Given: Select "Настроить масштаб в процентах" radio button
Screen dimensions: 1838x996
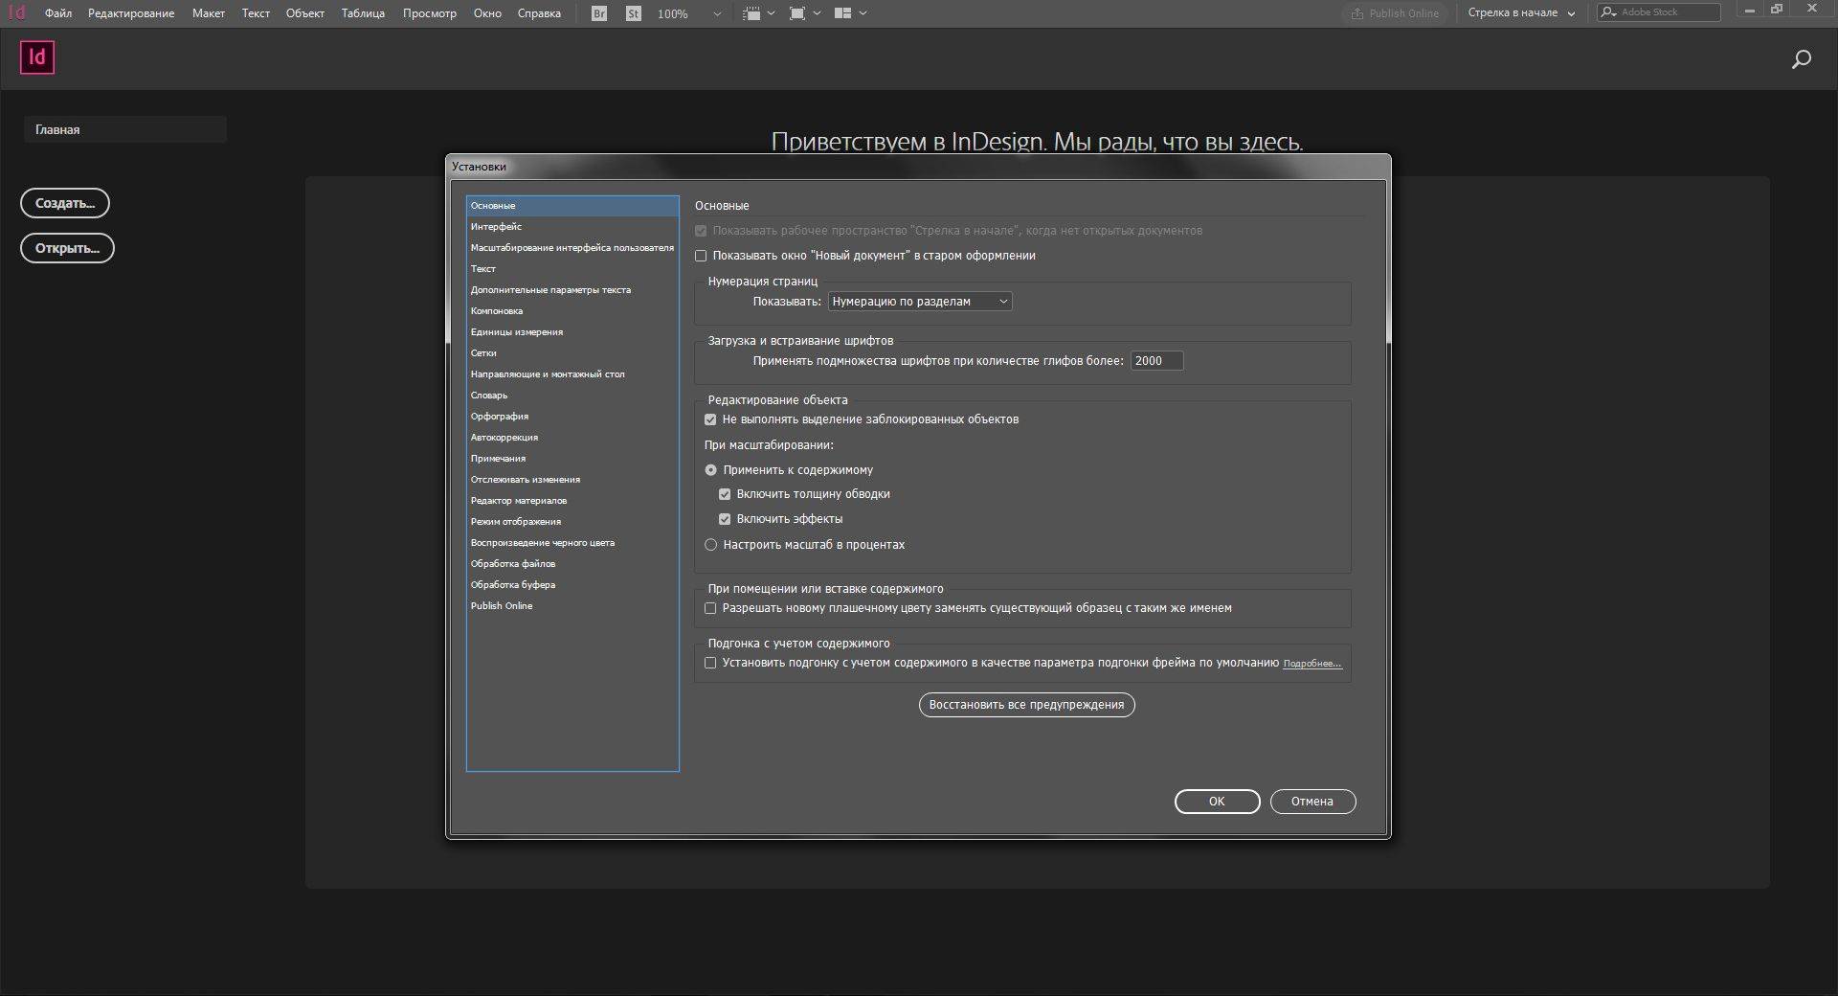Looking at the screenshot, I should [710, 545].
